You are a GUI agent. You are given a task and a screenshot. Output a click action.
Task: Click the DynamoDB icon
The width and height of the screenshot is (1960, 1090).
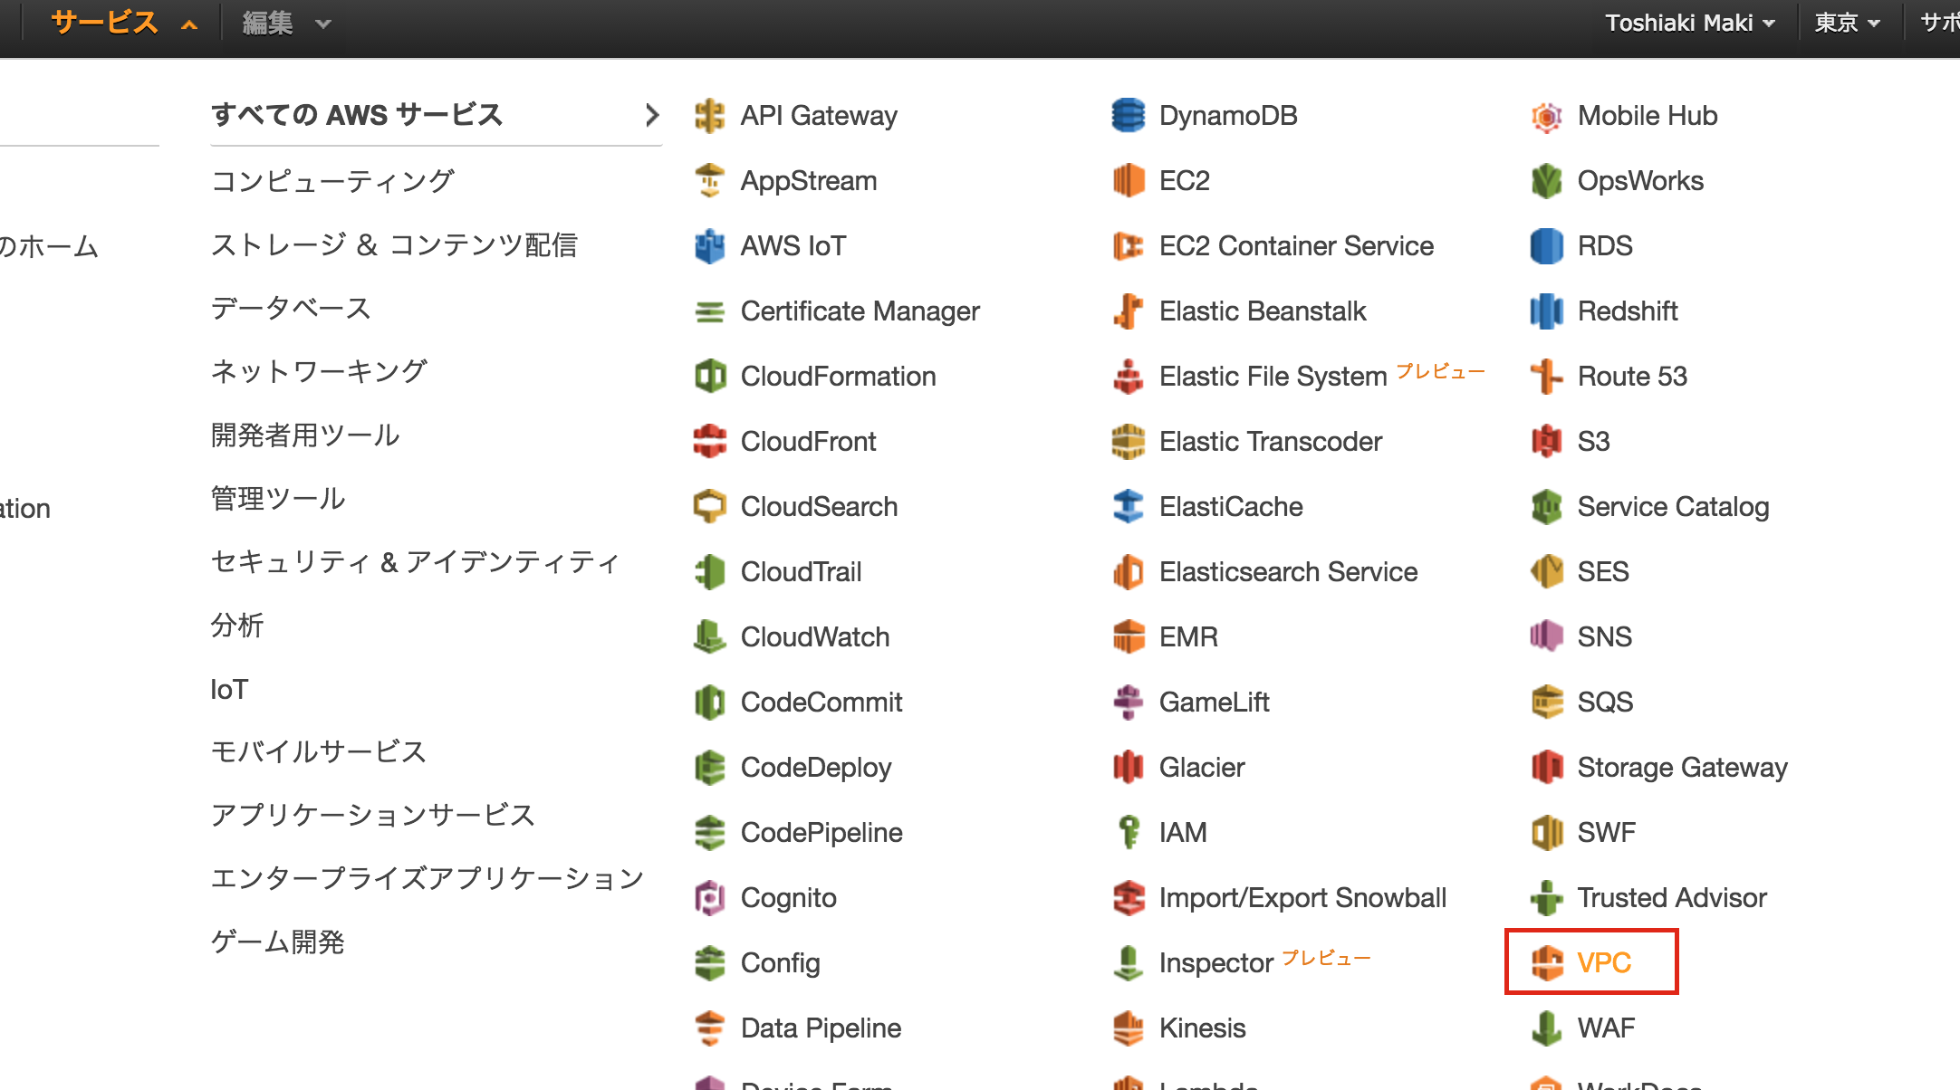pyautogui.click(x=1128, y=116)
